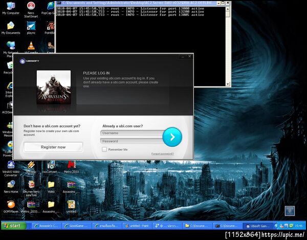
Task: Expand hidden system tray icons arrow
Action: (x=276, y=226)
